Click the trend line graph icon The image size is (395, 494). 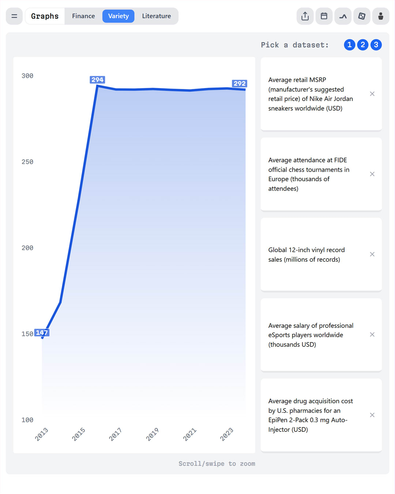click(343, 16)
